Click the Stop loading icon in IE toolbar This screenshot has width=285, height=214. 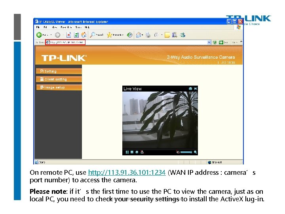tap(69, 35)
